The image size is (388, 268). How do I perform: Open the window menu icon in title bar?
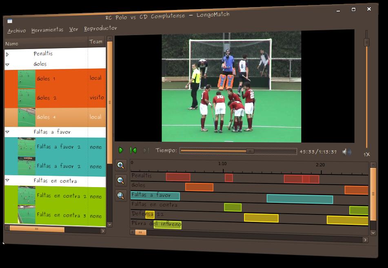[10, 21]
